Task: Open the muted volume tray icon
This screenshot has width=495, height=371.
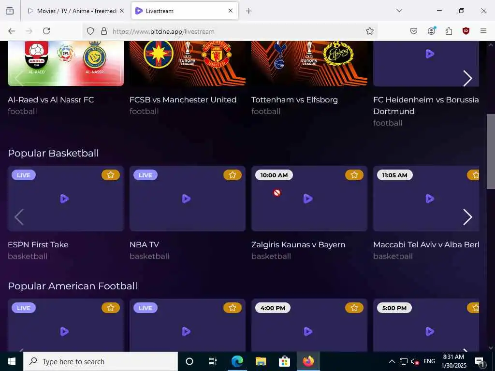Action: click(x=415, y=361)
